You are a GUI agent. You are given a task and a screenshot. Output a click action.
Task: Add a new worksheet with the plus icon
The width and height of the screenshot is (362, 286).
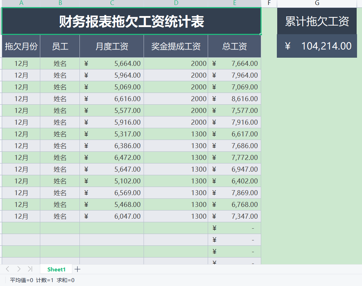78,269
